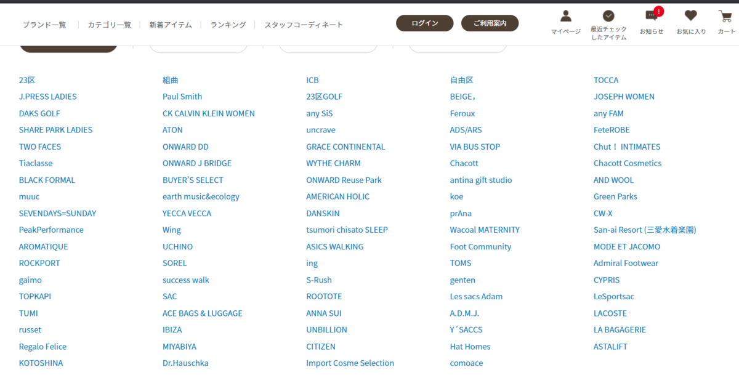The width and height of the screenshot is (739, 391).
Task: Click the ログイン button
Action: pos(425,23)
